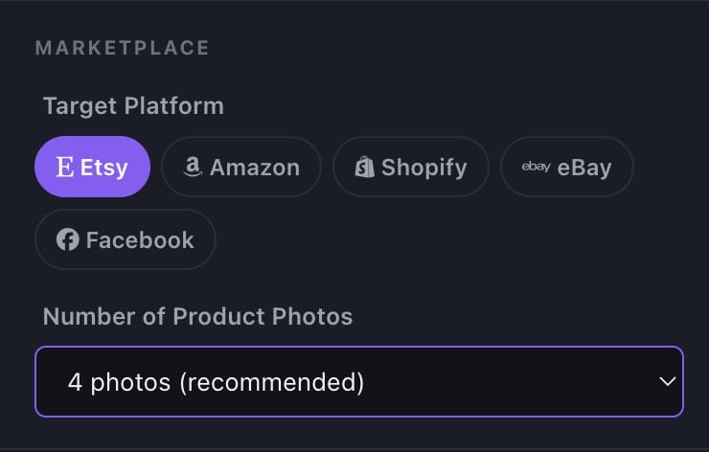709x452 pixels.
Task: Click the Etsy "E" logo icon
Action: (65, 168)
